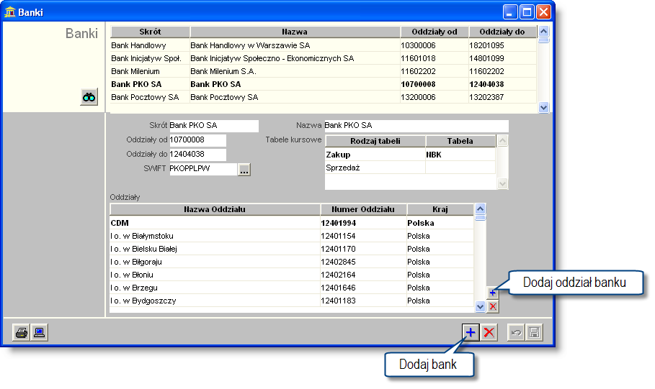
Task: Select branch I o. w Bydgoszczy
Action: (x=292, y=301)
